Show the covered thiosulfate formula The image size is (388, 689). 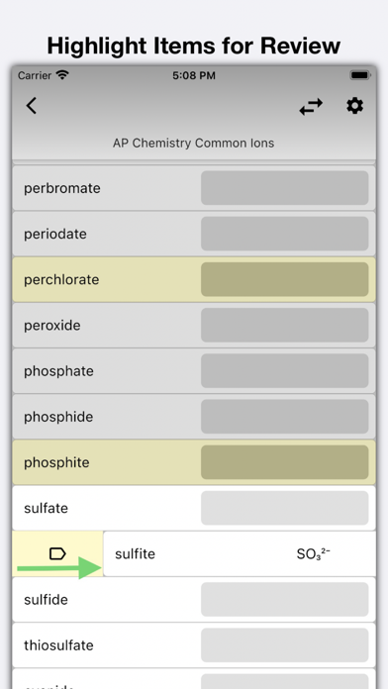(x=285, y=645)
